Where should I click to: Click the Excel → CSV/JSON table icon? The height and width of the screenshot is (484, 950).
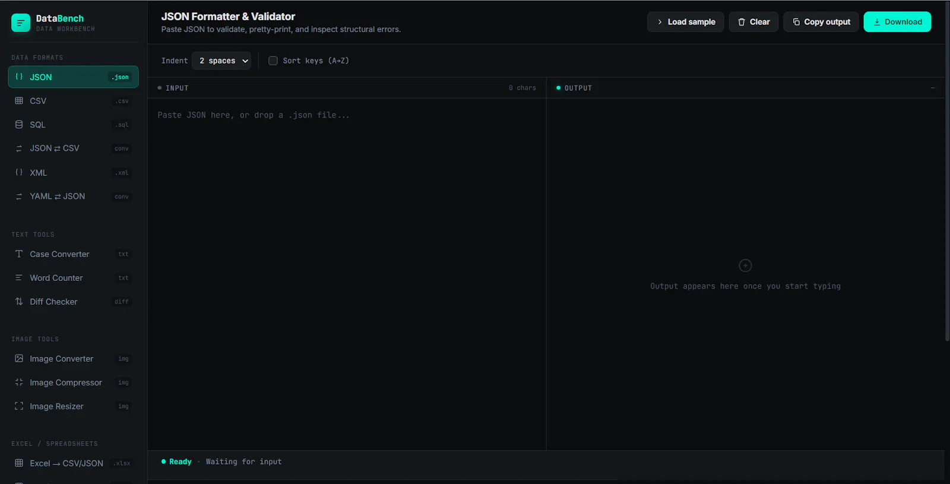click(x=19, y=463)
